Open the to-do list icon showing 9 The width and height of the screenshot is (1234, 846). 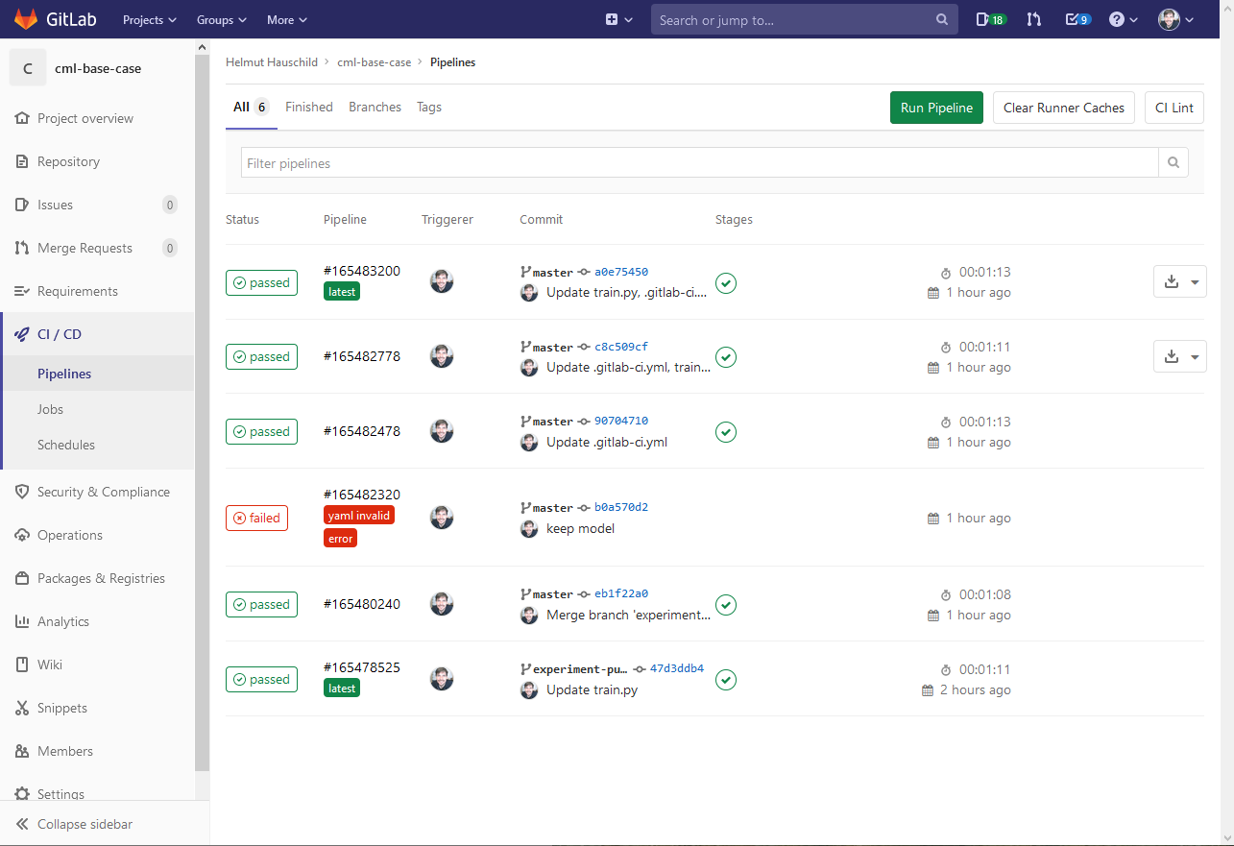tap(1077, 19)
